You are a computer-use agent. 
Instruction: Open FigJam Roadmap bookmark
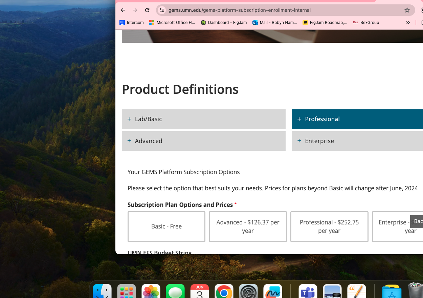[x=325, y=23]
